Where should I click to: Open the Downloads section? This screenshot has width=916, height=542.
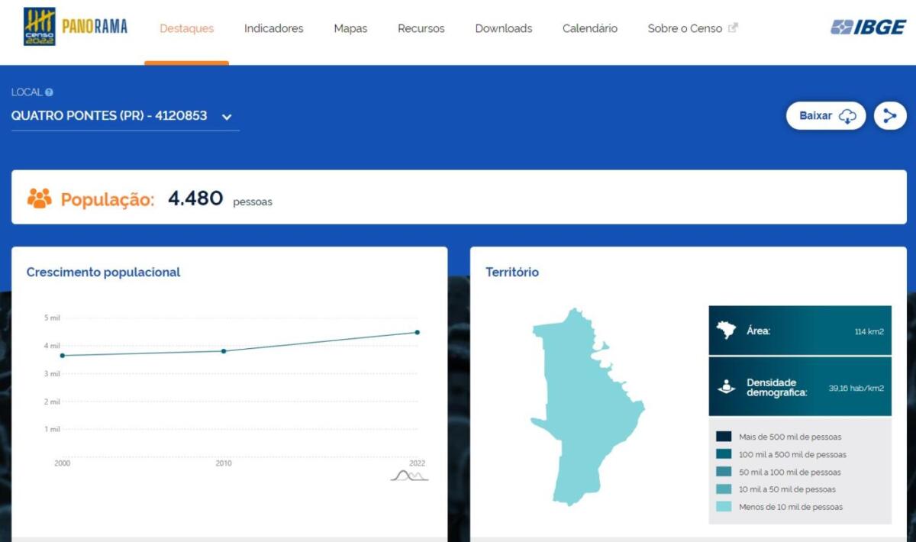(503, 29)
